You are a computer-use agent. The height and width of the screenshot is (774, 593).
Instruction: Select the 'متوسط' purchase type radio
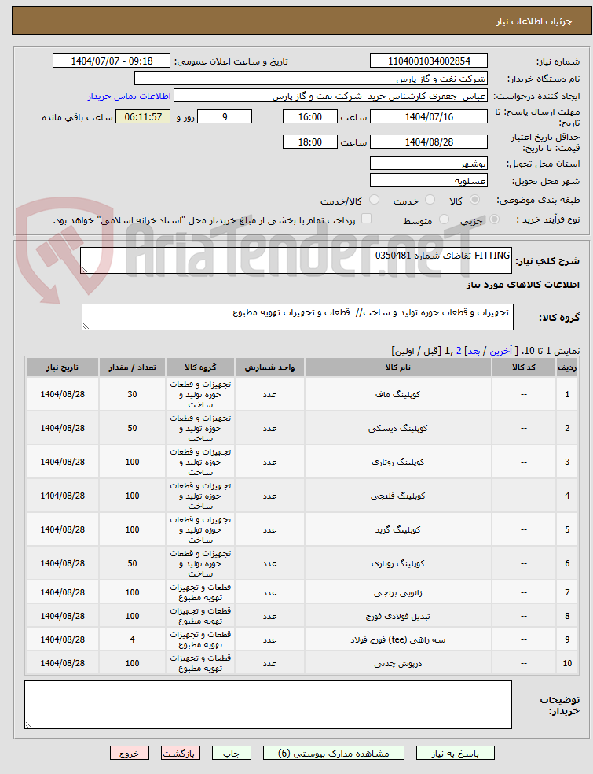[444, 219]
